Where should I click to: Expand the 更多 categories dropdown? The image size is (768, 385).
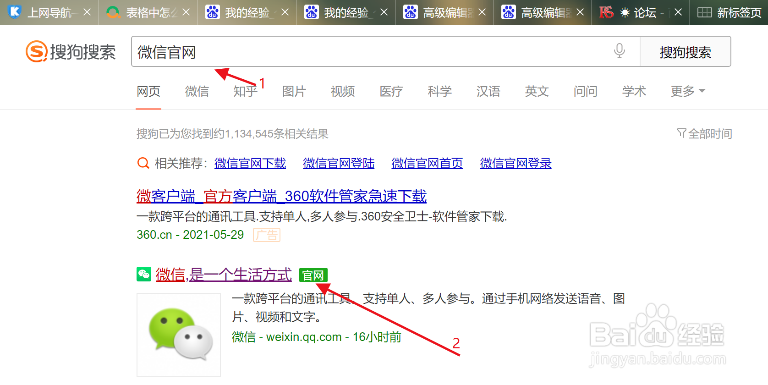(x=688, y=91)
